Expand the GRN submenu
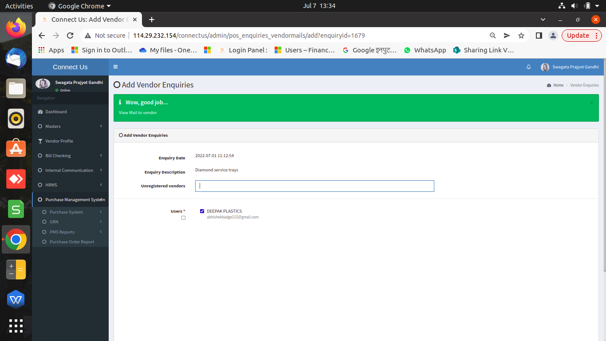 (x=70, y=222)
